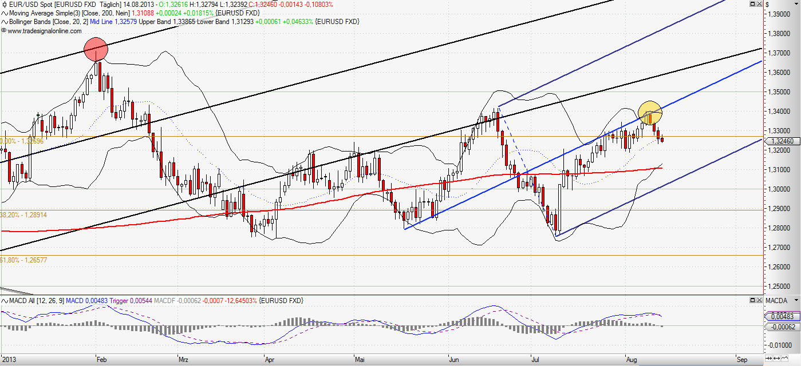This screenshot has height=366, width=801.
Task: Click the MACD All indicator line icon
Action: [x=4, y=301]
